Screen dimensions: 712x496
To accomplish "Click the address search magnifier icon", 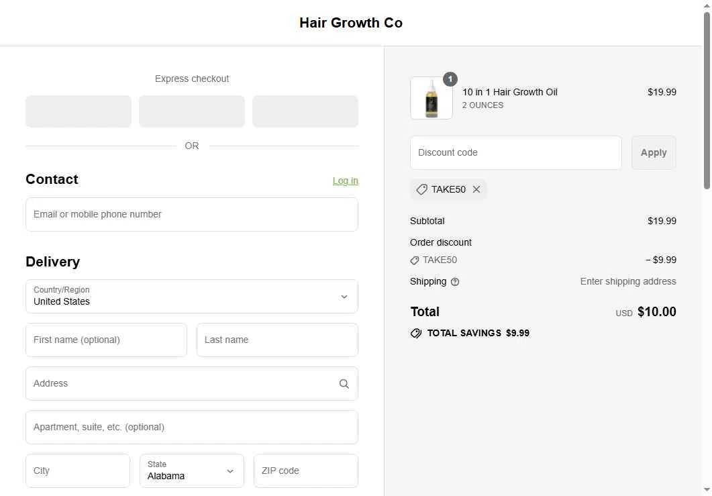I will click(x=344, y=384).
